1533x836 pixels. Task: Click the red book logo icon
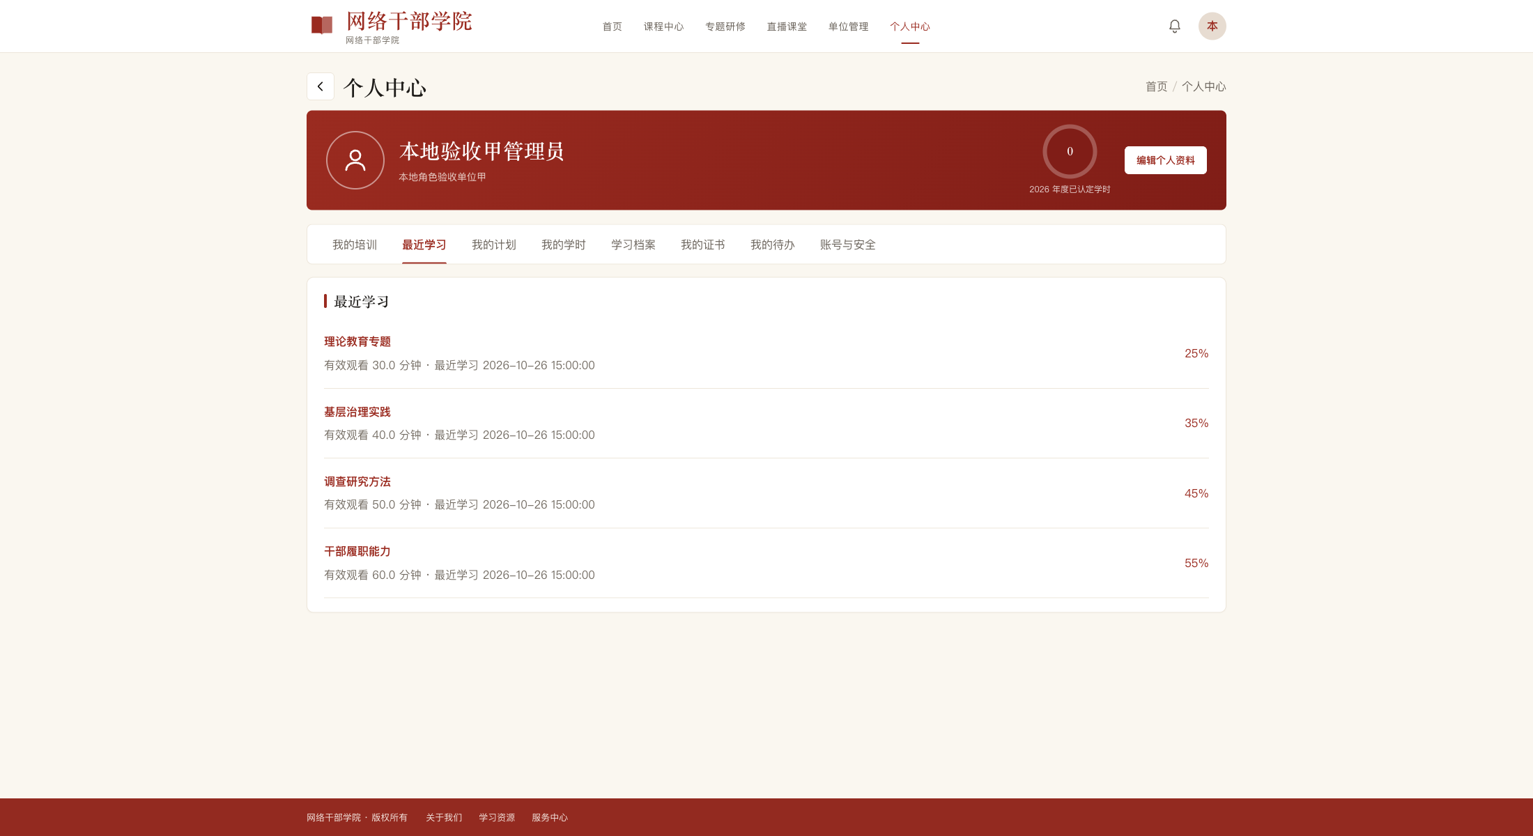(321, 26)
